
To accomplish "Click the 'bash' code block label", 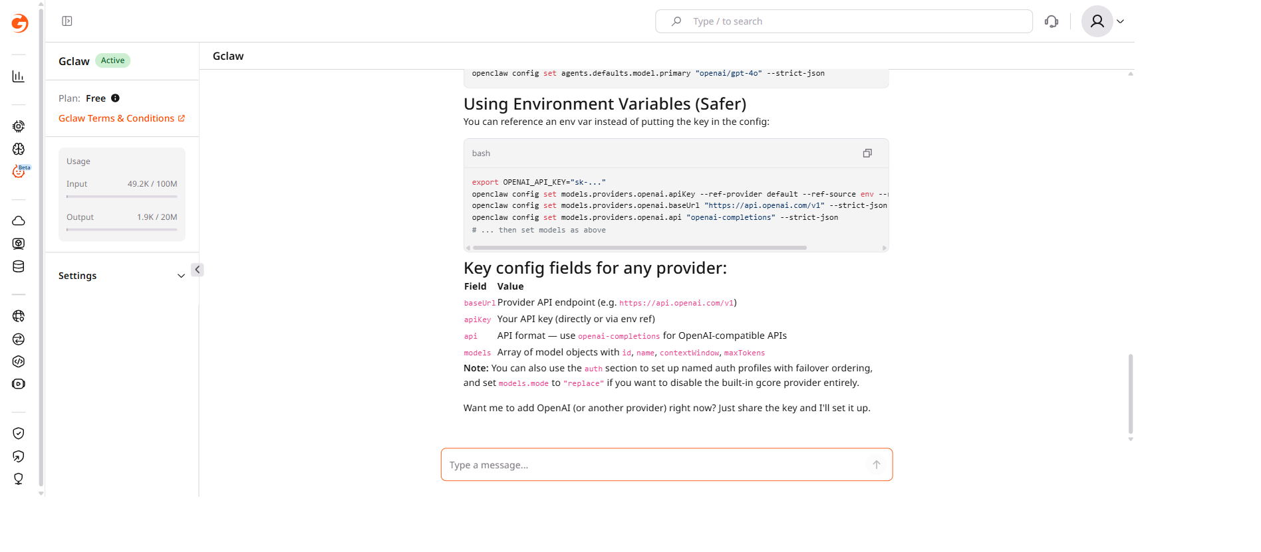I will click(x=481, y=153).
